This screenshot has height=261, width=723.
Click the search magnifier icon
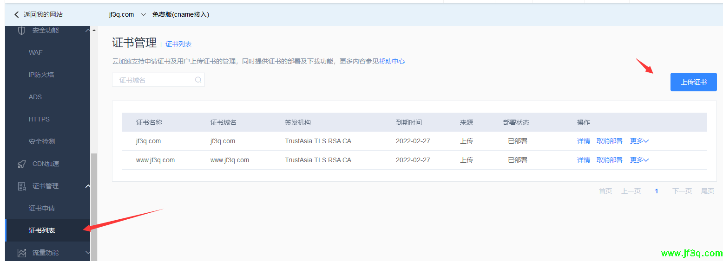[198, 80]
